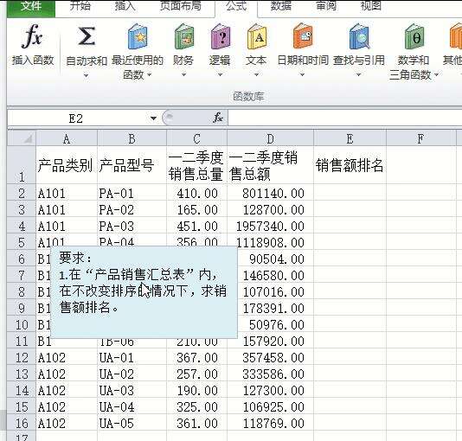Click the formula bar fx button
Screen dimensions: 462x441
coord(218,118)
